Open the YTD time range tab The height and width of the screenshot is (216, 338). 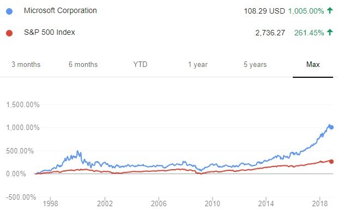(x=140, y=64)
